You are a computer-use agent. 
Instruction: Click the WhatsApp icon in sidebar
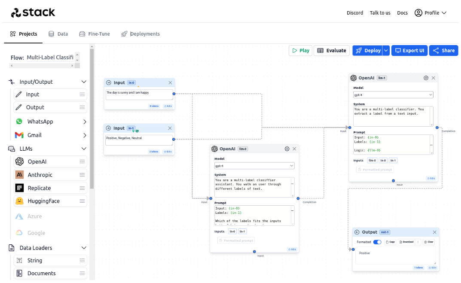(19, 122)
